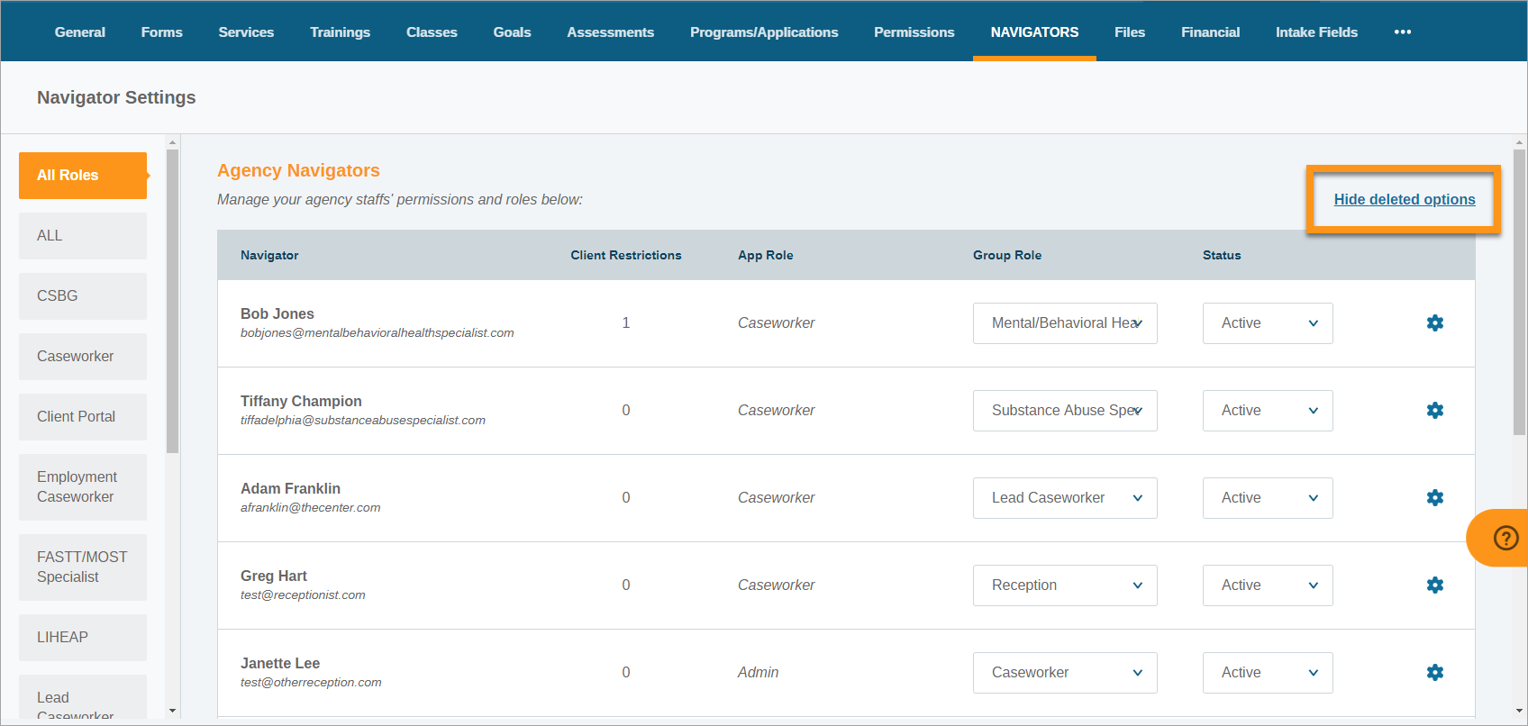Open Greg Hart's Reception role dropdown
Image resolution: width=1528 pixels, height=726 pixels.
point(1065,585)
